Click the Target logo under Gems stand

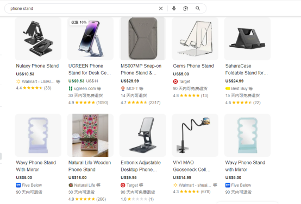175,81
